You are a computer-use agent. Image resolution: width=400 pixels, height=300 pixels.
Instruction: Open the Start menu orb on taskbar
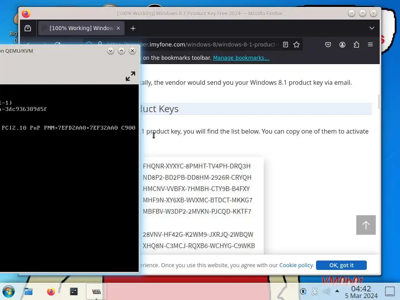click(x=9, y=291)
